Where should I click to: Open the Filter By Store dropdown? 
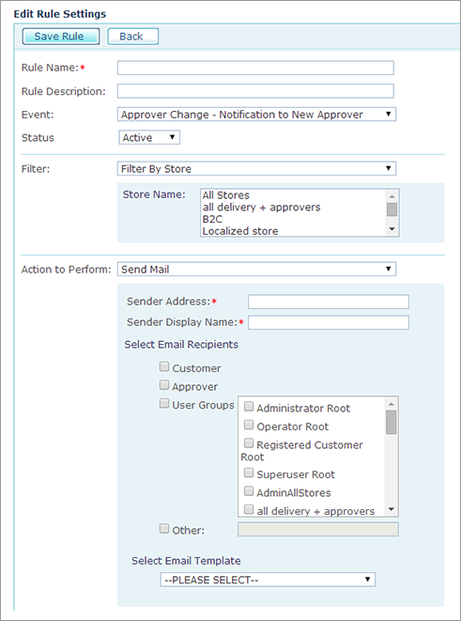point(256,169)
